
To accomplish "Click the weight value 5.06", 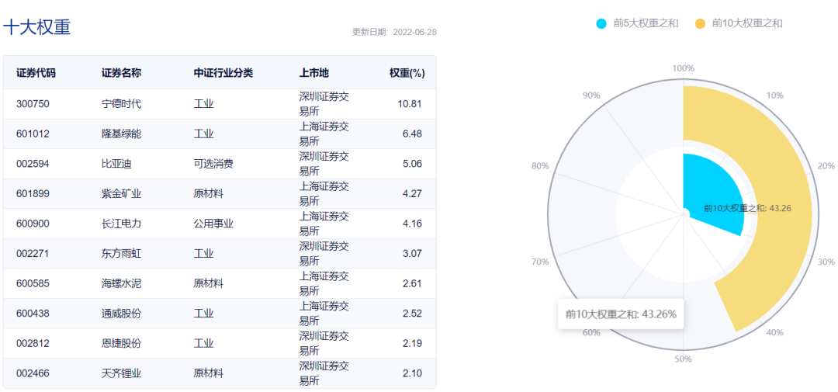I will pos(412,164).
